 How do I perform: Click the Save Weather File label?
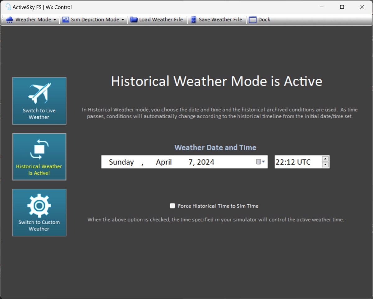click(x=220, y=20)
